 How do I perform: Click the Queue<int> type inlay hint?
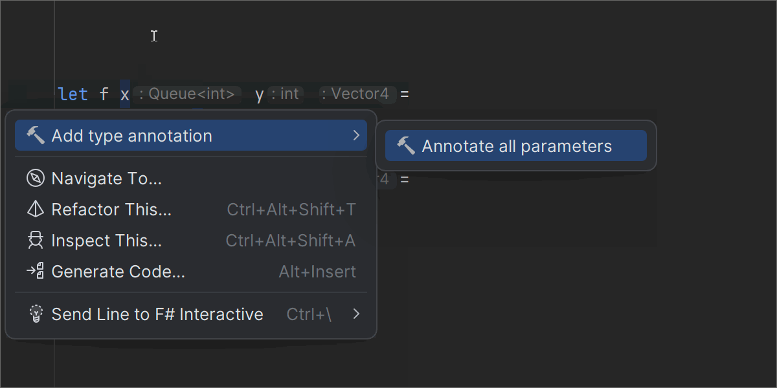coord(186,94)
